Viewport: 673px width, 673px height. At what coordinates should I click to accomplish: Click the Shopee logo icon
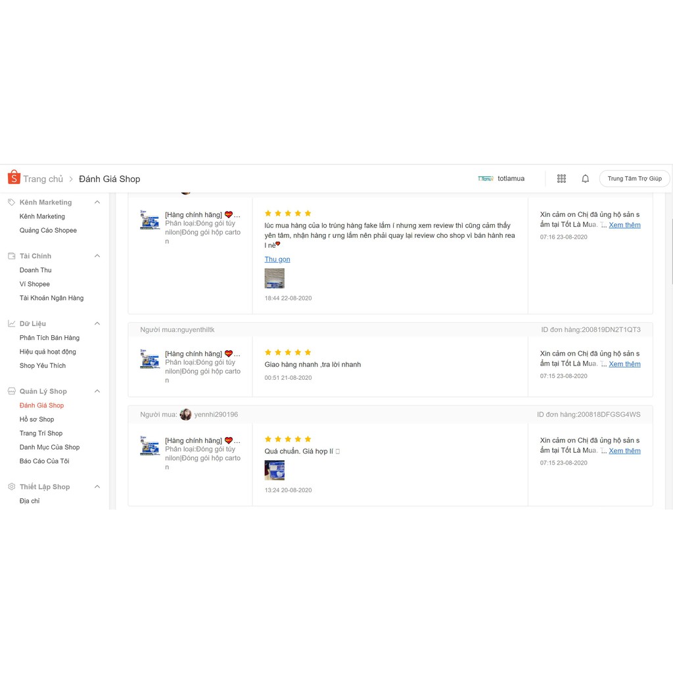14,178
